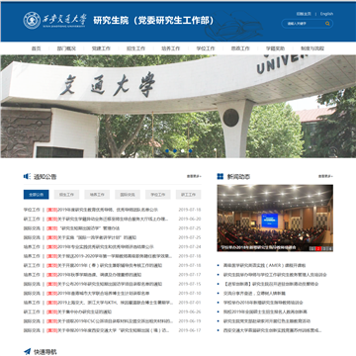The image size is (356, 356).
Task: Open the 集中补办研究生证 notice
Action: pos(79,311)
